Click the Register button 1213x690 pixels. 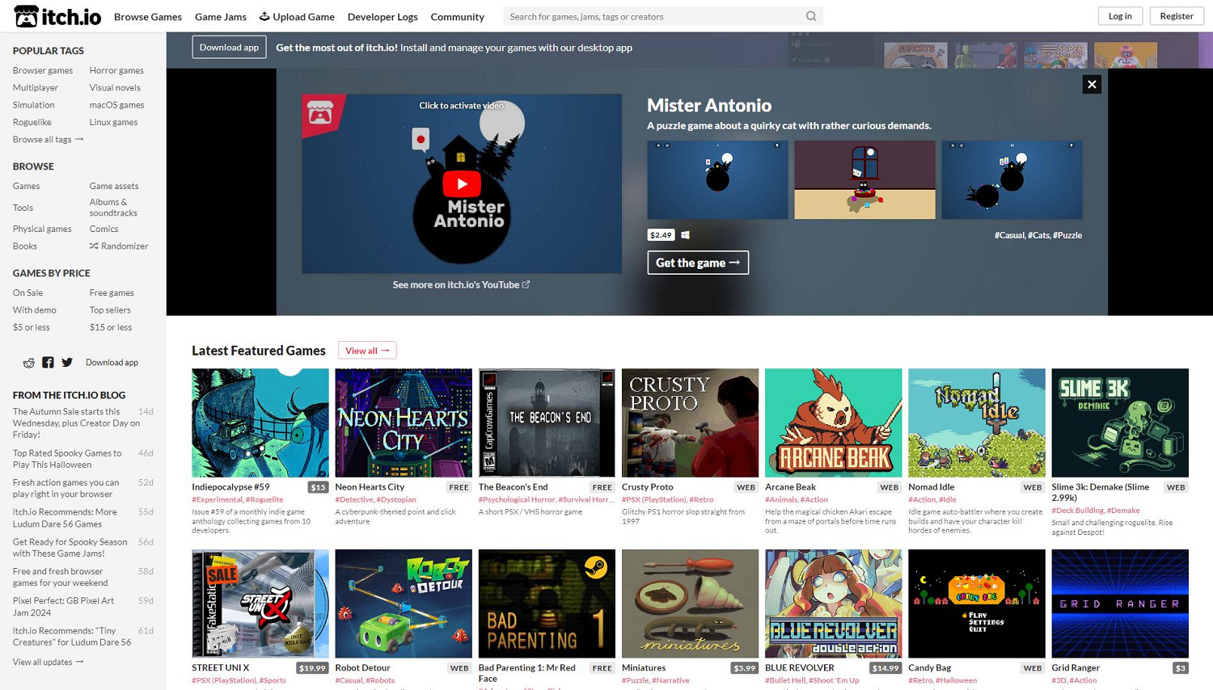click(1176, 16)
